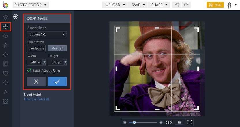Select Landscape orientation
Screen dimensions: 240x127
pyautogui.click(x=36, y=48)
